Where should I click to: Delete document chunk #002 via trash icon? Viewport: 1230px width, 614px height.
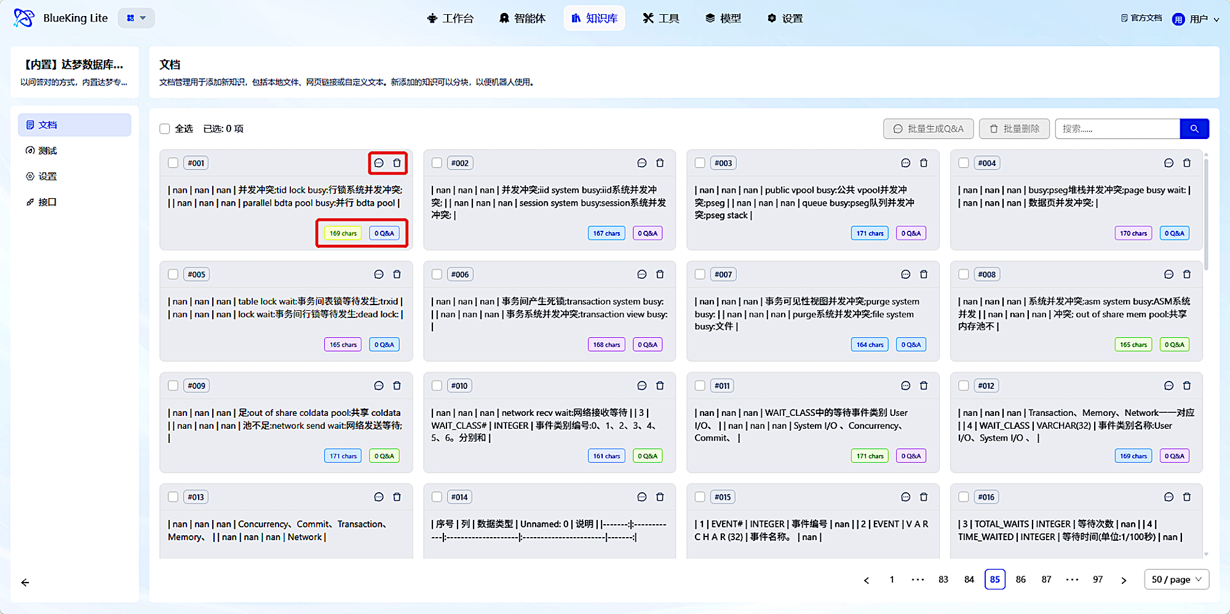[660, 163]
